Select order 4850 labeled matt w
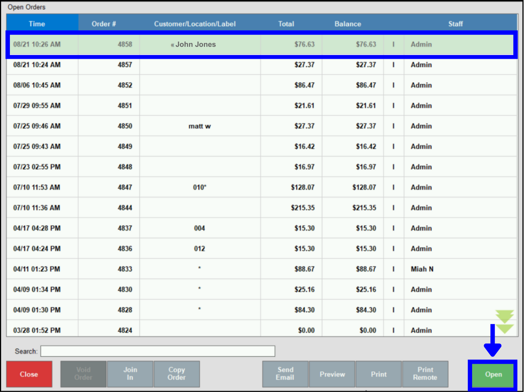This screenshot has width=524, height=392. 199,126
